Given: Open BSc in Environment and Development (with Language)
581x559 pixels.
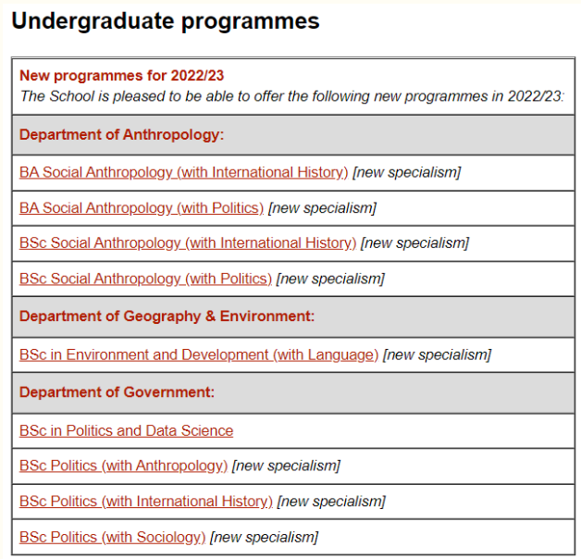Looking at the screenshot, I should tap(199, 354).
